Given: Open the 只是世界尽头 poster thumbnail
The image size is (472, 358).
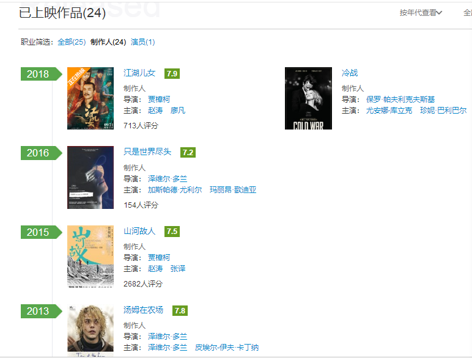Looking at the screenshot, I should click(x=90, y=178).
